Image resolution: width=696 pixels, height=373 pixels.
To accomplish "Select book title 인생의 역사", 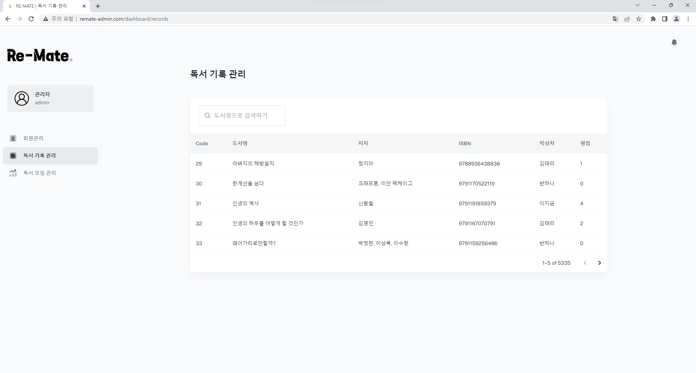I will tap(246, 204).
